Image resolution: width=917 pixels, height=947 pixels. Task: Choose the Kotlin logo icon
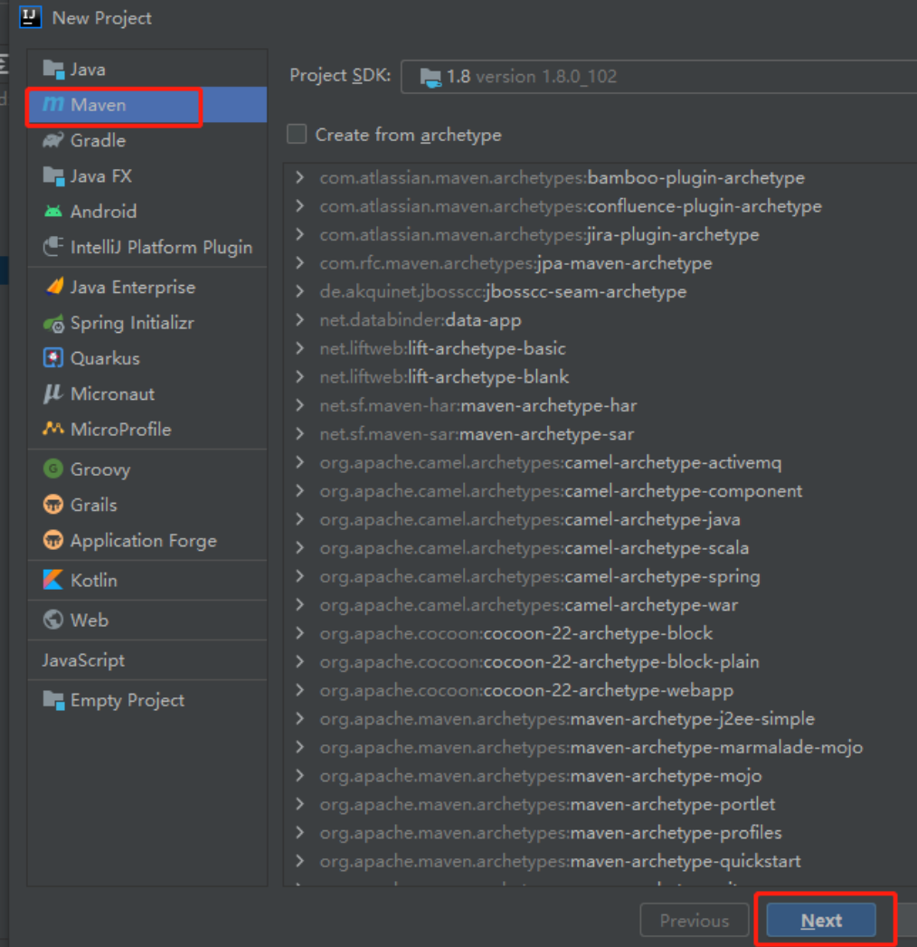[53, 580]
